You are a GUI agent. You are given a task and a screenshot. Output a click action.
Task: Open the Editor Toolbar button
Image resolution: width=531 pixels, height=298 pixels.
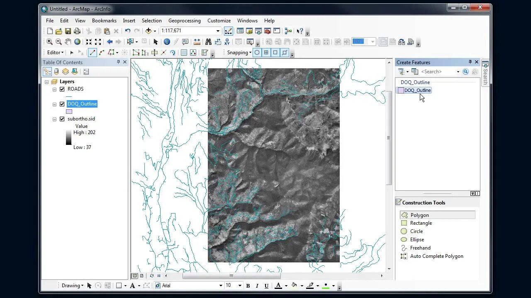pyautogui.click(x=229, y=31)
